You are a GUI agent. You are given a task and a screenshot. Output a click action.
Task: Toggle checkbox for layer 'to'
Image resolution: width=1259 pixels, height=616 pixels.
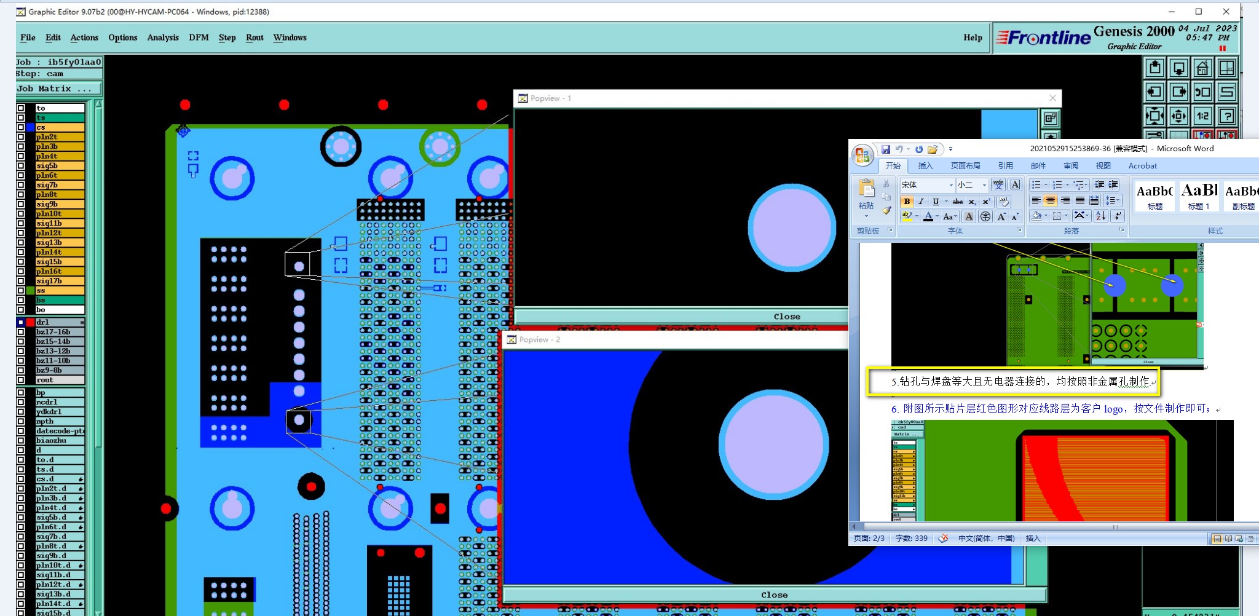[21, 108]
